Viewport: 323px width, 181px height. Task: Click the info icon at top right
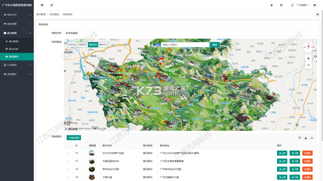(315, 5)
